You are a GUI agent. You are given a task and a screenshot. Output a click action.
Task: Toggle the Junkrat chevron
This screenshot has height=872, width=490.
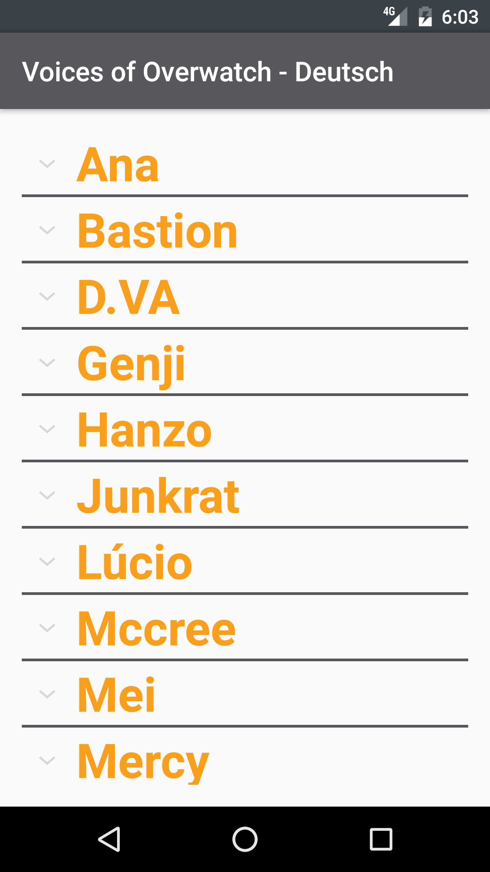[47, 495]
